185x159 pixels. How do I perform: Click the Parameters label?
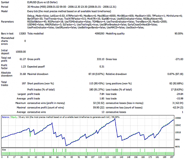[7, 22]
